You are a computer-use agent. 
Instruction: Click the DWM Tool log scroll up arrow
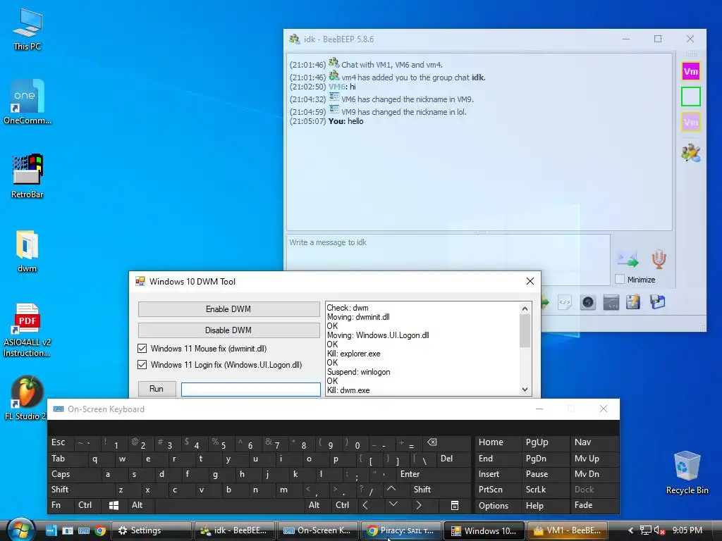[x=525, y=309]
